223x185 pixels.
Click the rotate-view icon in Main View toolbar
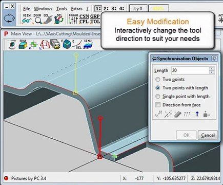tap(12, 44)
